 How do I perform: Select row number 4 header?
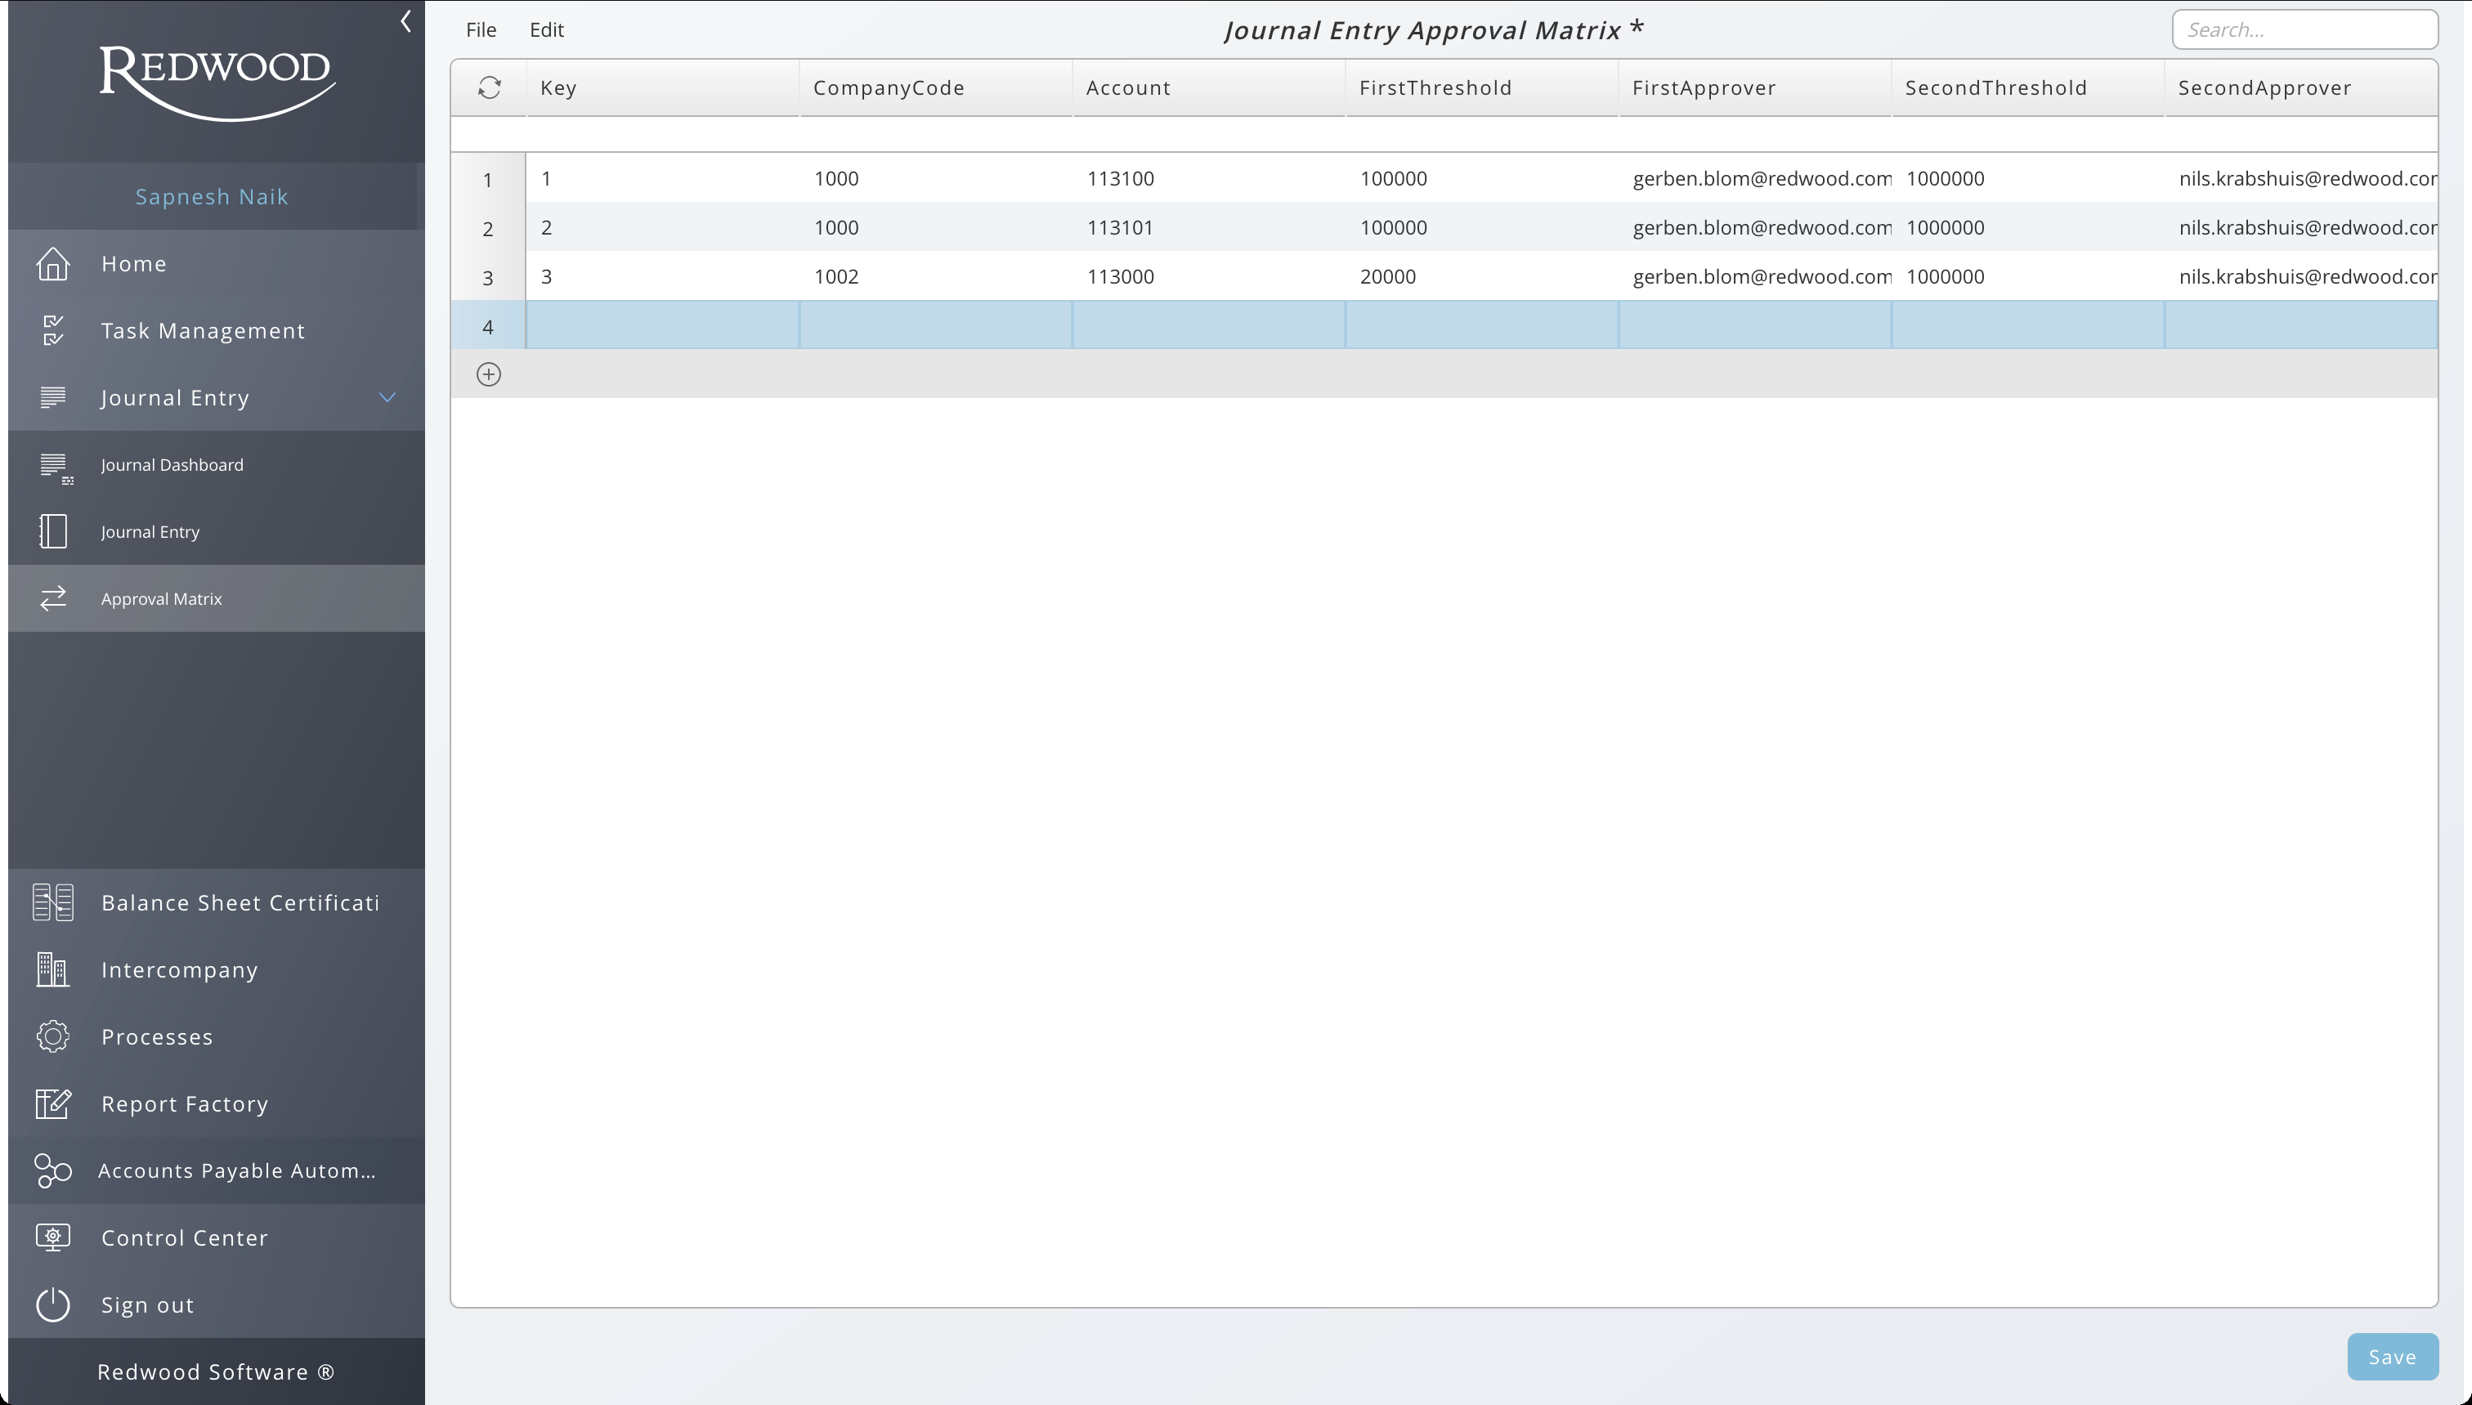click(488, 326)
